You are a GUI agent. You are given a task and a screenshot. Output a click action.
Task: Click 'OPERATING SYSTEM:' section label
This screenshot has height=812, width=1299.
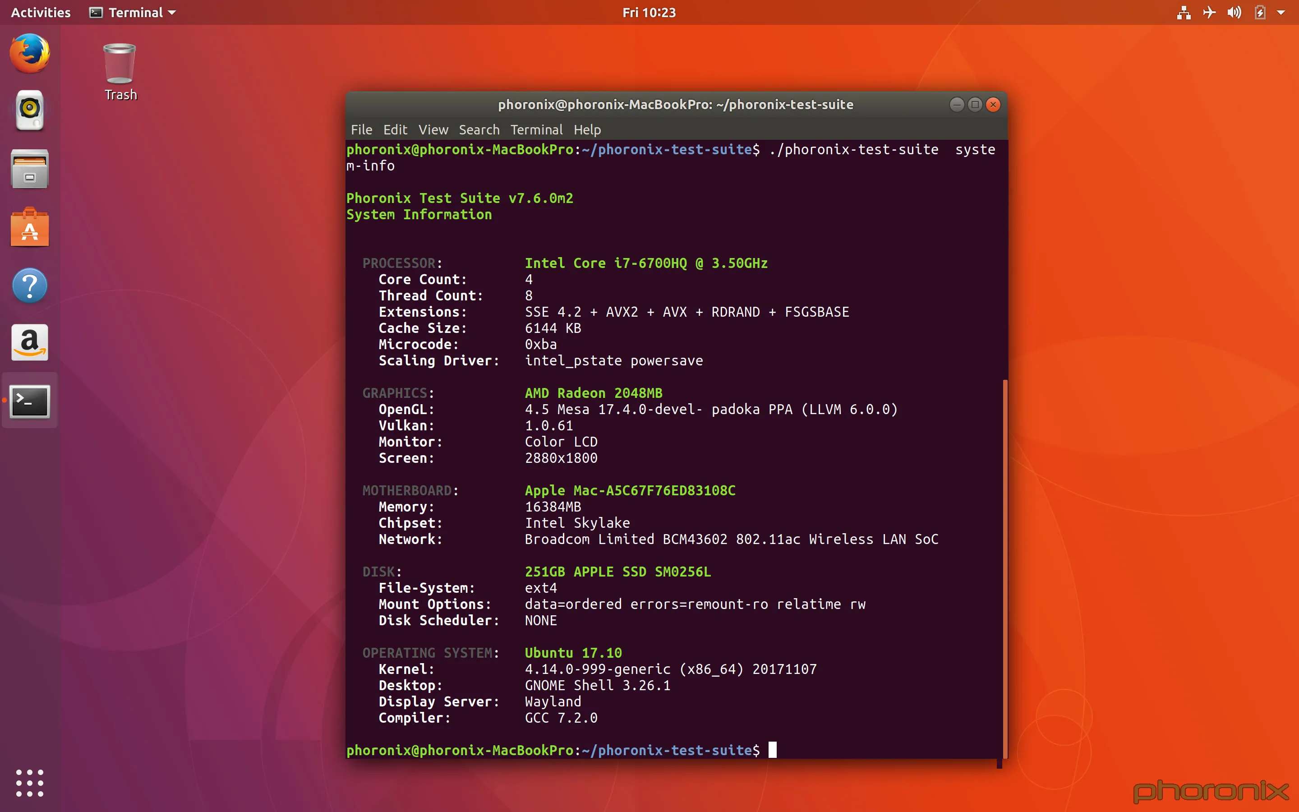(x=430, y=652)
